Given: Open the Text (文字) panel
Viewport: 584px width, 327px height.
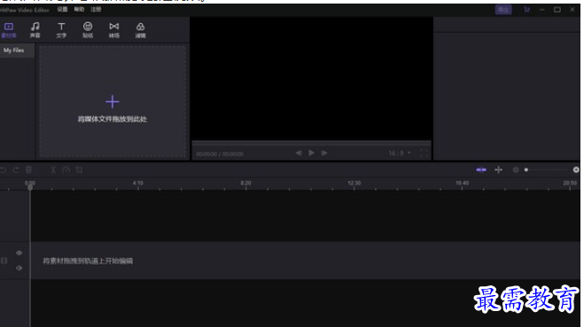Looking at the screenshot, I should [x=61, y=30].
